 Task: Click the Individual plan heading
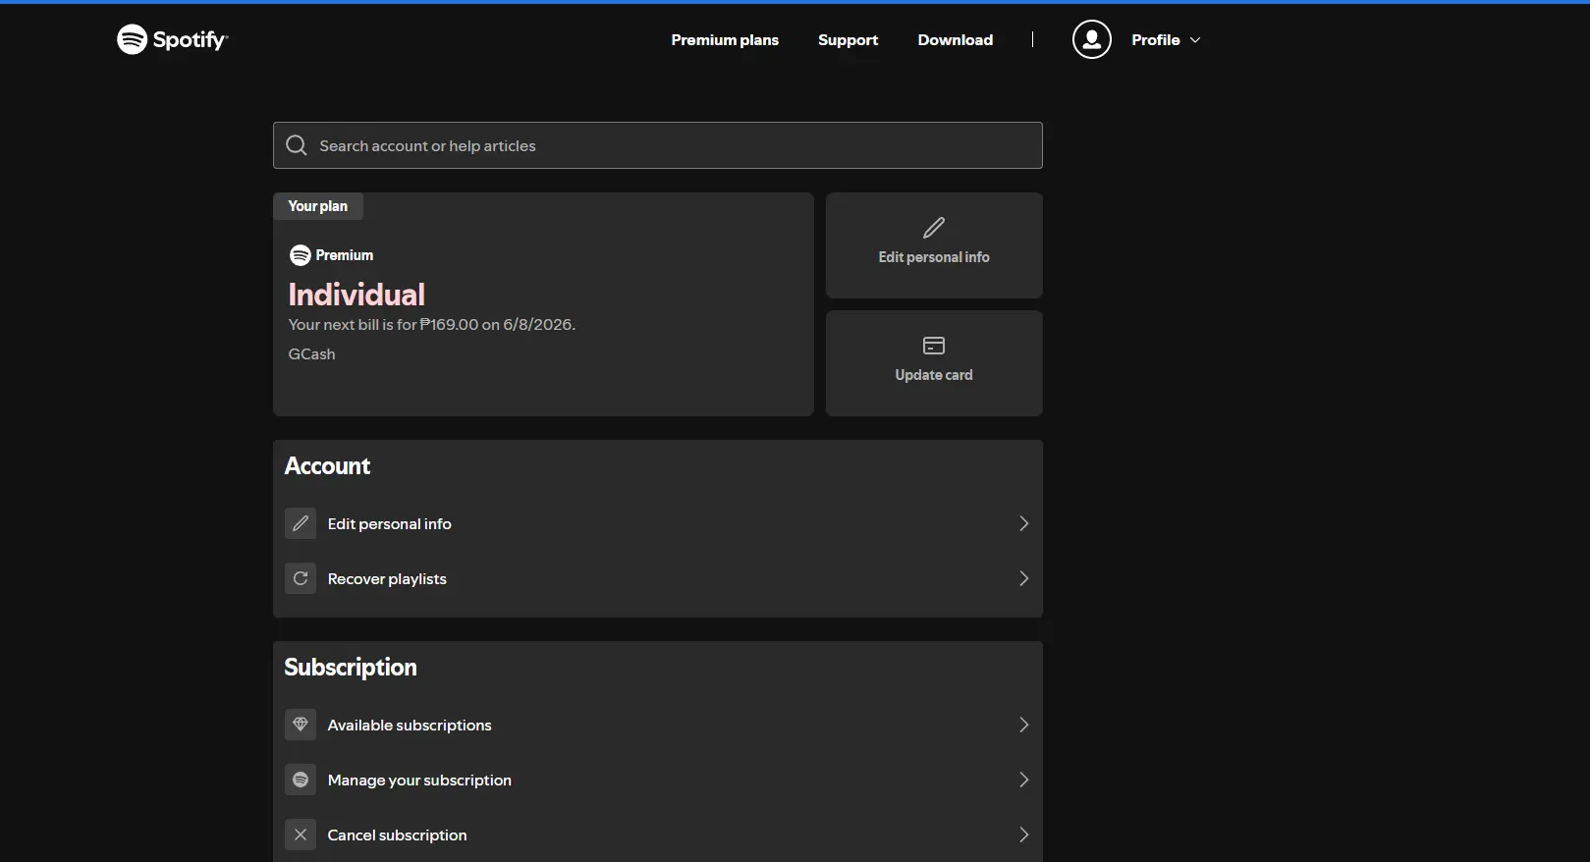[356, 295]
